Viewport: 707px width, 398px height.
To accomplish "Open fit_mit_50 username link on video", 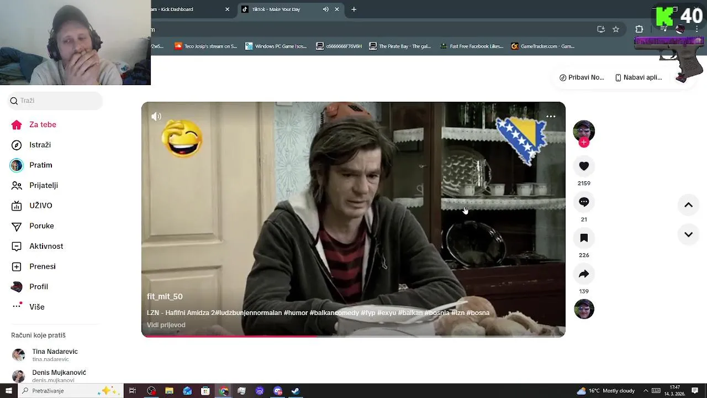I will pyautogui.click(x=165, y=297).
